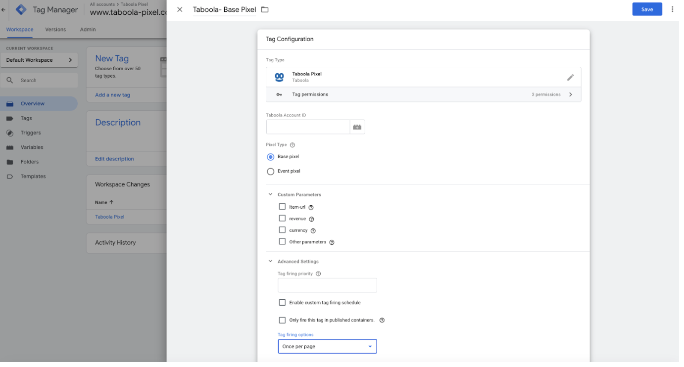Enable custom tag firing schedule checkbox
Image resolution: width=684 pixels, height=367 pixels.
click(282, 302)
